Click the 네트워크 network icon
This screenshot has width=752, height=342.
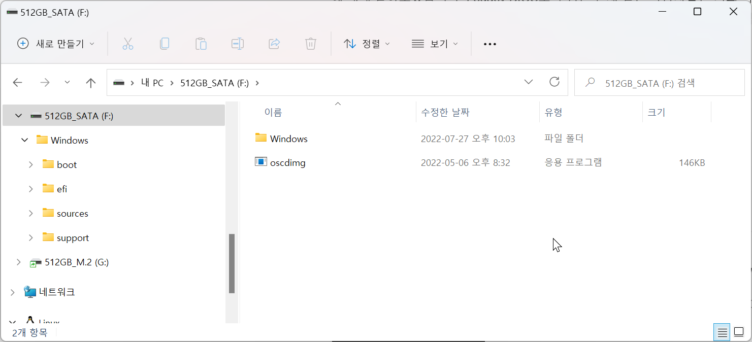pos(30,292)
